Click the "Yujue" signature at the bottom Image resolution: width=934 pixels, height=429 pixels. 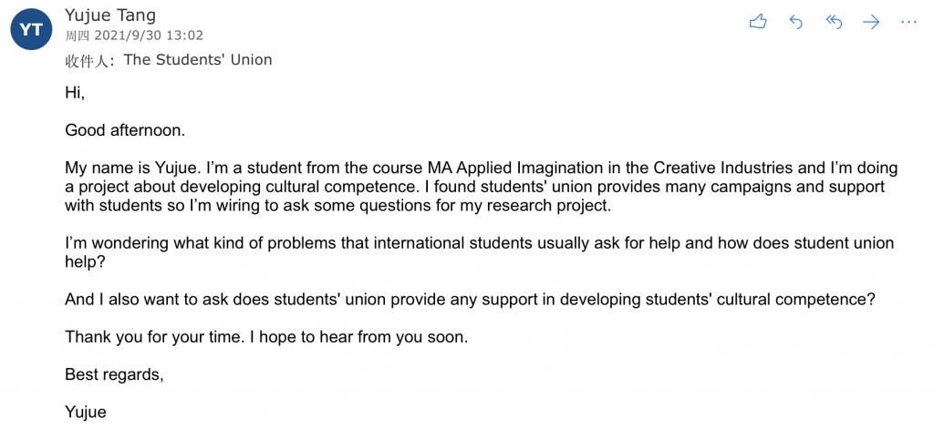pyautogui.click(x=86, y=413)
